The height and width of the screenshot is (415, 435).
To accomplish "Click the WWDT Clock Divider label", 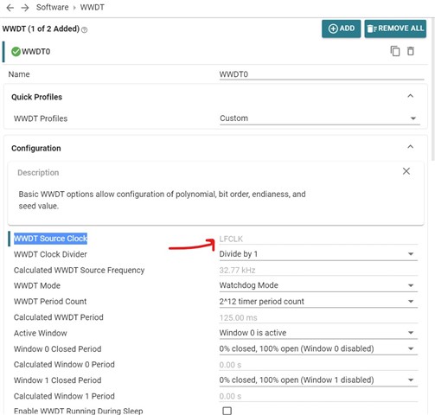I will 50,254.
